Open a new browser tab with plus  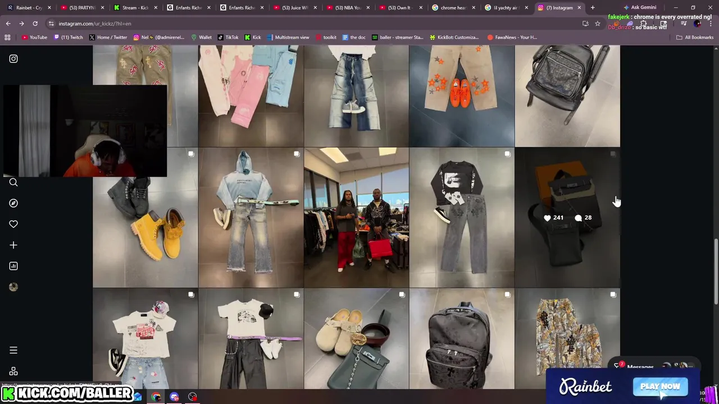tap(593, 8)
